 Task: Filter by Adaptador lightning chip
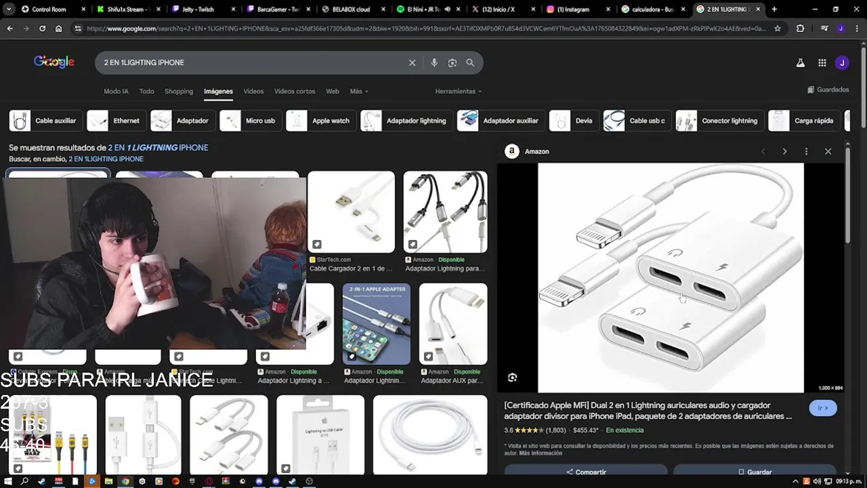pyautogui.click(x=406, y=121)
